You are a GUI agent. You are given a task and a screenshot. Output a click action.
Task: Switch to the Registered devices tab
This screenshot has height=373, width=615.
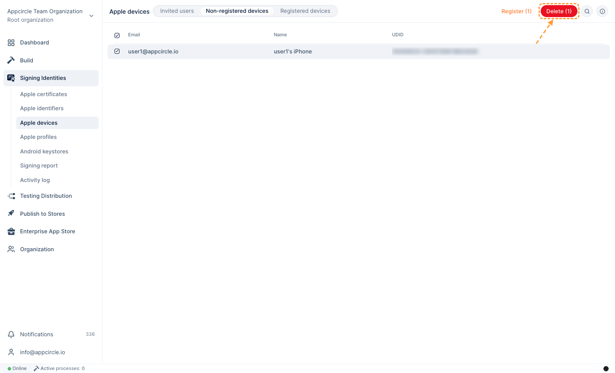click(x=305, y=11)
